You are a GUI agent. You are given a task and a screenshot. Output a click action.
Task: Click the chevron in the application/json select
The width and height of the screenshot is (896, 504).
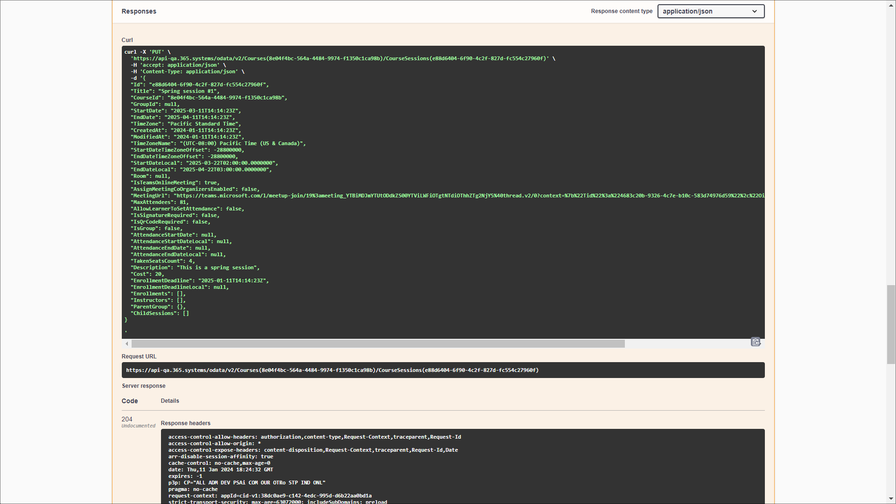tap(755, 11)
